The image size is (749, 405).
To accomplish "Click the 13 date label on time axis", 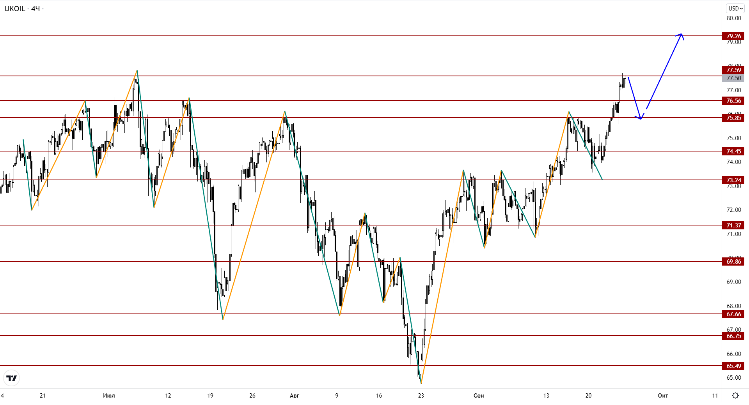I will point(546,396).
